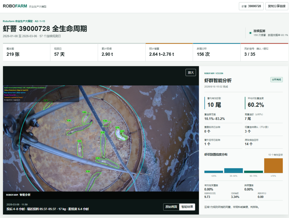Select the 整体图 219 张 card
This screenshot has width=289, height=218.
(x=26, y=52)
